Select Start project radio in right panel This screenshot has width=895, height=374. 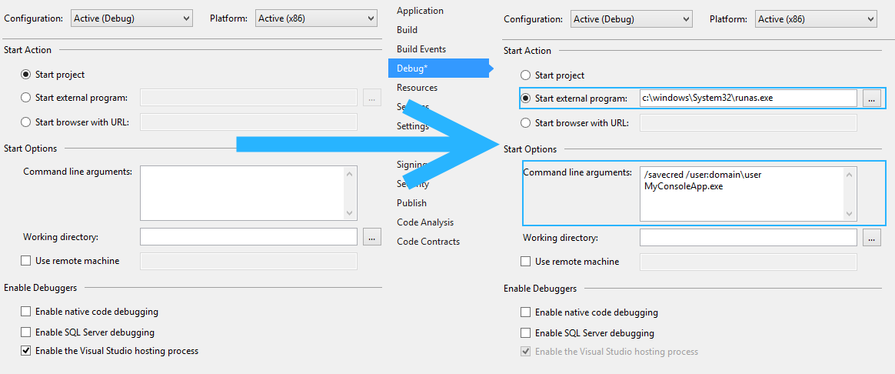(x=526, y=75)
